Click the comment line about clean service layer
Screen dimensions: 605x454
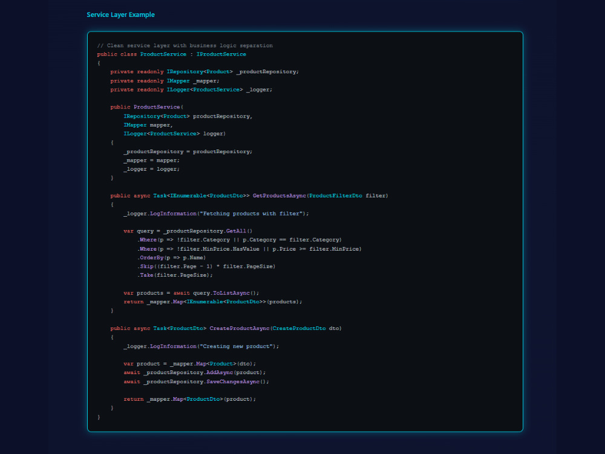coord(185,45)
